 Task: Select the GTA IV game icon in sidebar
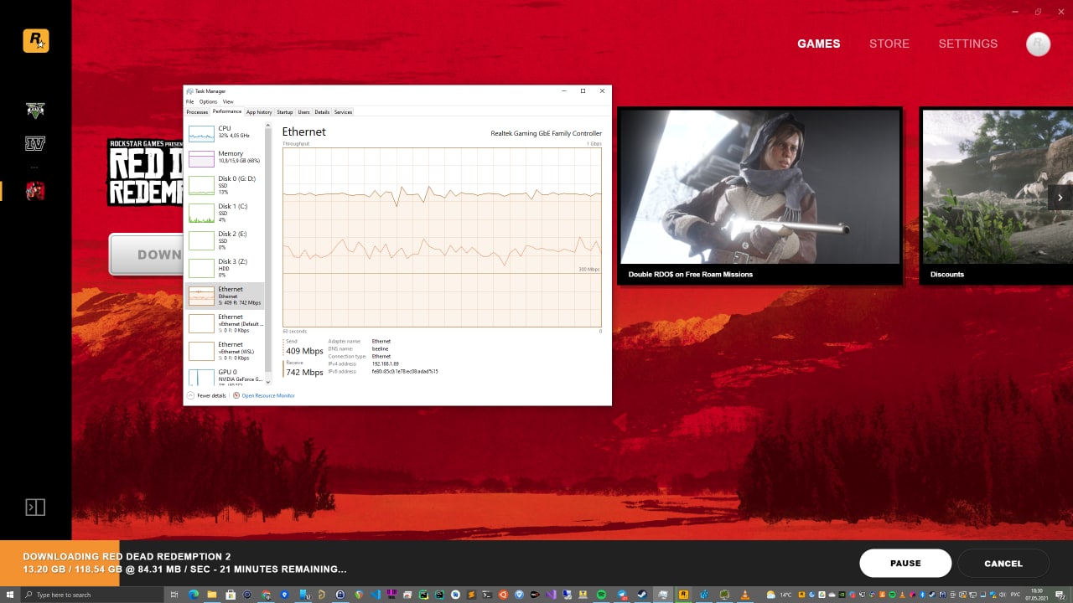coord(35,143)
